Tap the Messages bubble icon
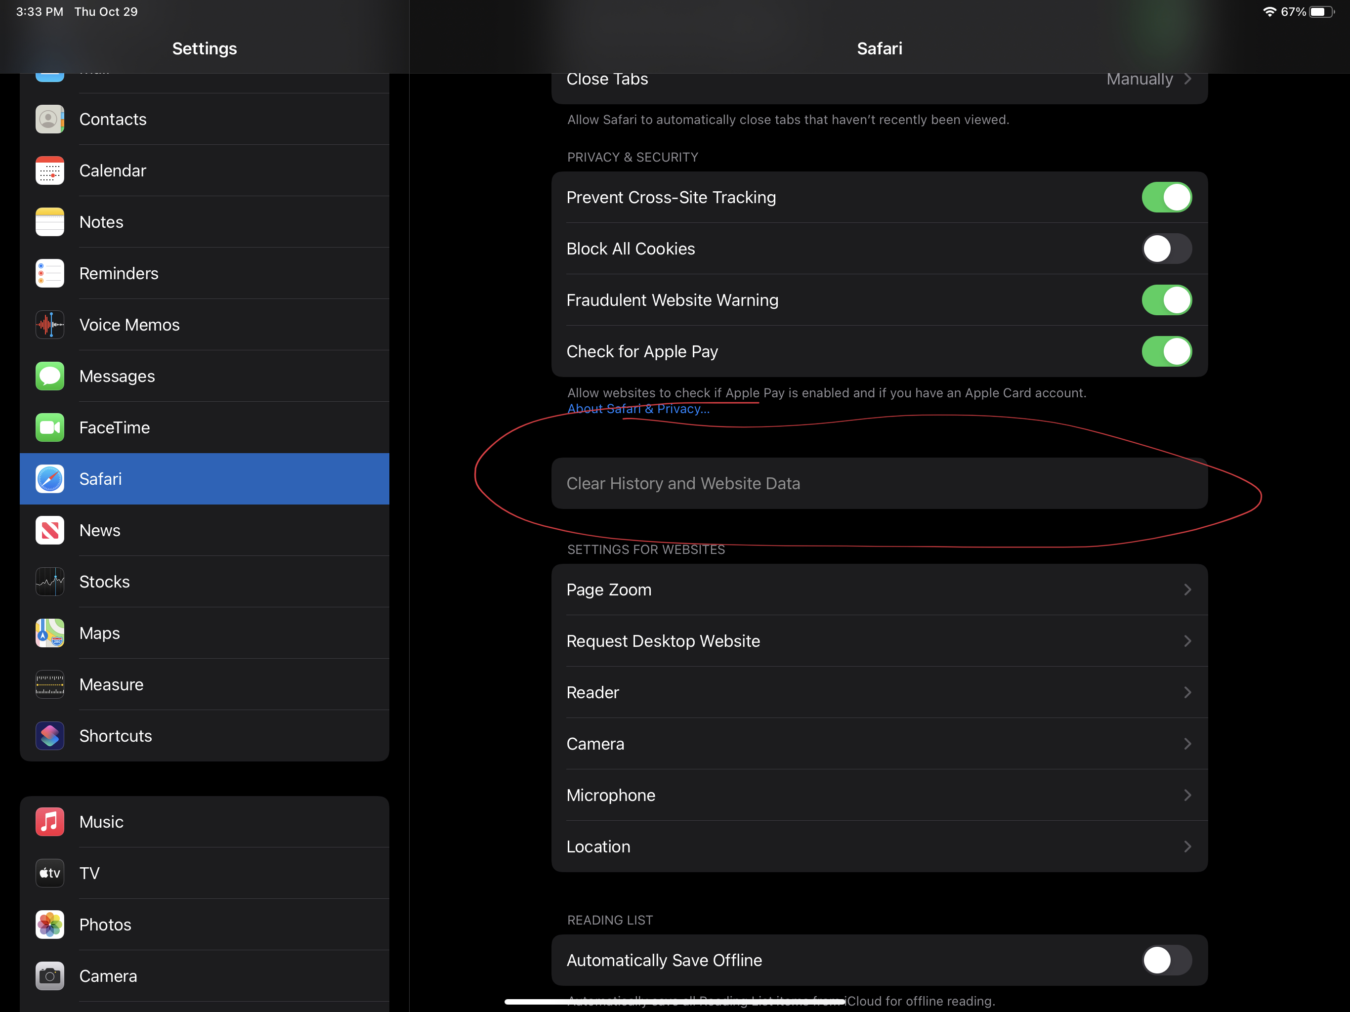This screenshot has width=1350, height=1012. (x=49, y=376)
